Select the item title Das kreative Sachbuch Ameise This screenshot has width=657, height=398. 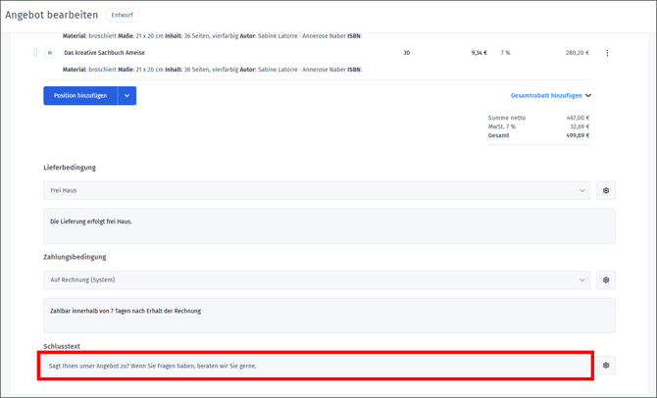click(x=104, y=53)
